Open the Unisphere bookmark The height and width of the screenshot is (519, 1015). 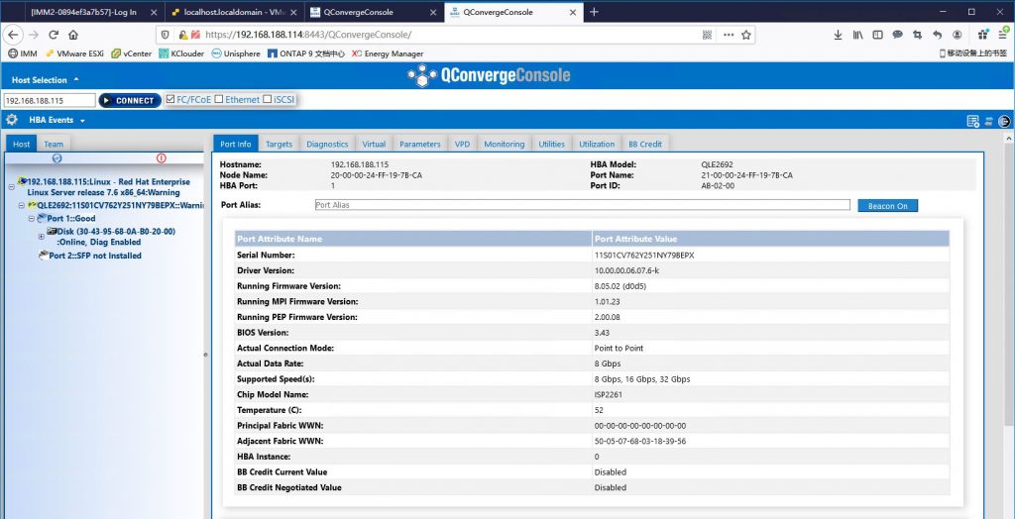click(x=236, y=53)
